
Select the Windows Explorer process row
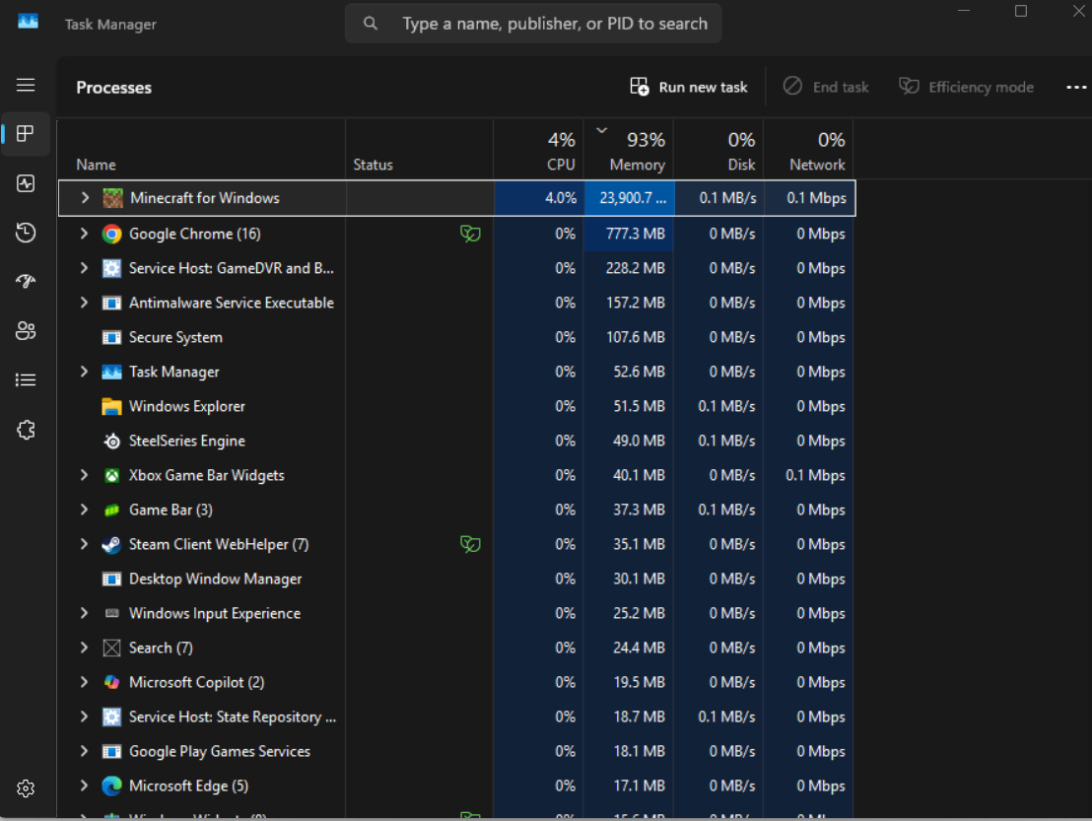click(186, 406)
